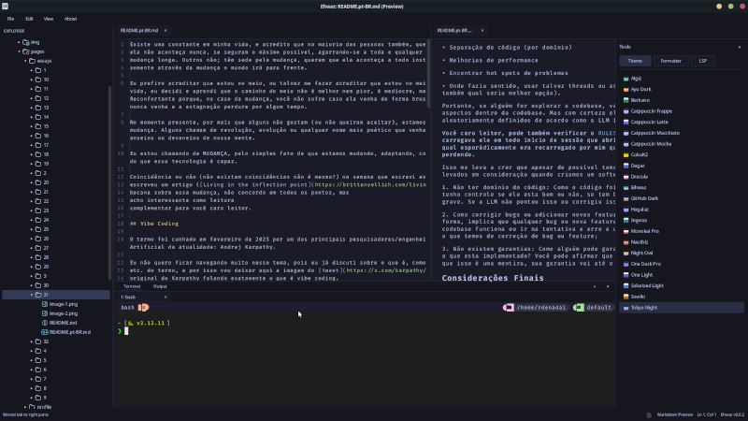Open the Formatter tools tab
Screen dimensions: 748x421
point(670,60)
